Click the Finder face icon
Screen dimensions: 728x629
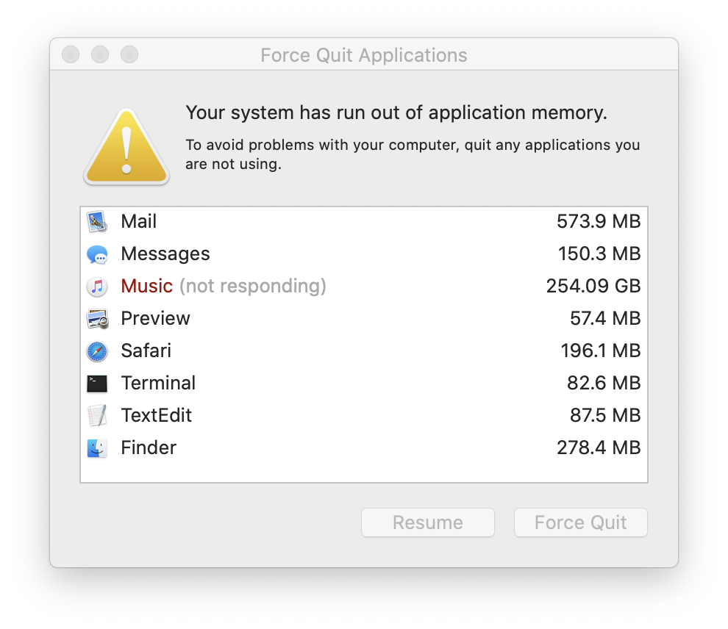pos(97,448)
